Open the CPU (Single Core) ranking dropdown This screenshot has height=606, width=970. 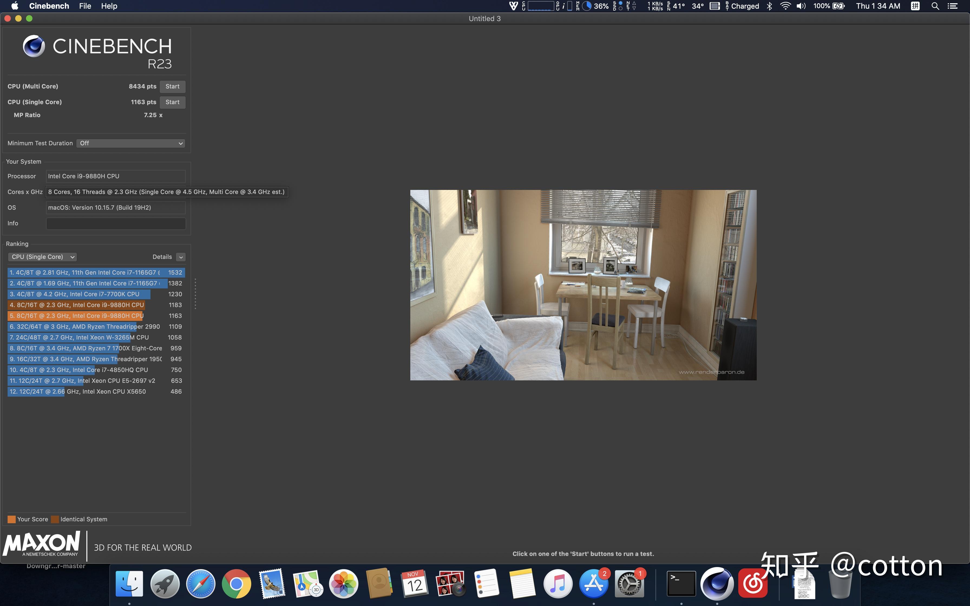pos(42,257)
